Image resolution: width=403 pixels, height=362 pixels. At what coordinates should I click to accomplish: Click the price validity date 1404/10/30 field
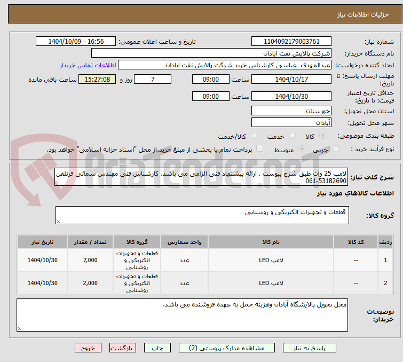click(291, 96)
